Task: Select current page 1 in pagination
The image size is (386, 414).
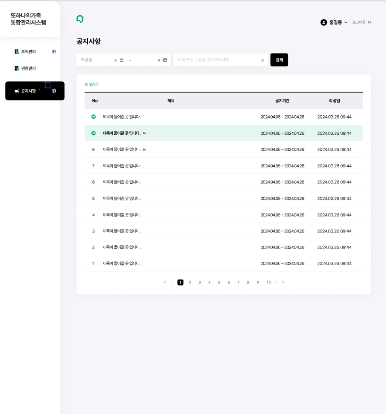Action: coord(180,282)
